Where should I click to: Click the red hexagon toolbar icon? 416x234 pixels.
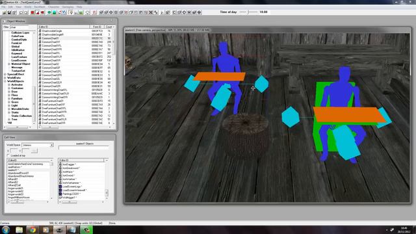tap(42, 12)
